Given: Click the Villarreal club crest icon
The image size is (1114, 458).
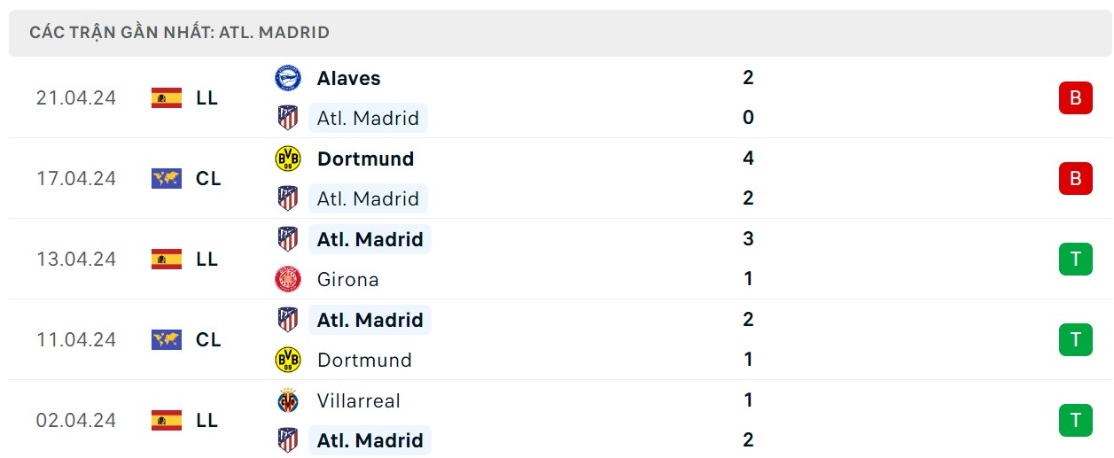Looking at the screenshot, I should [288, 400].
